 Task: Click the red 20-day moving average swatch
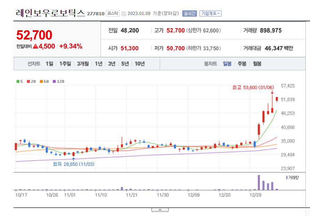29,81
